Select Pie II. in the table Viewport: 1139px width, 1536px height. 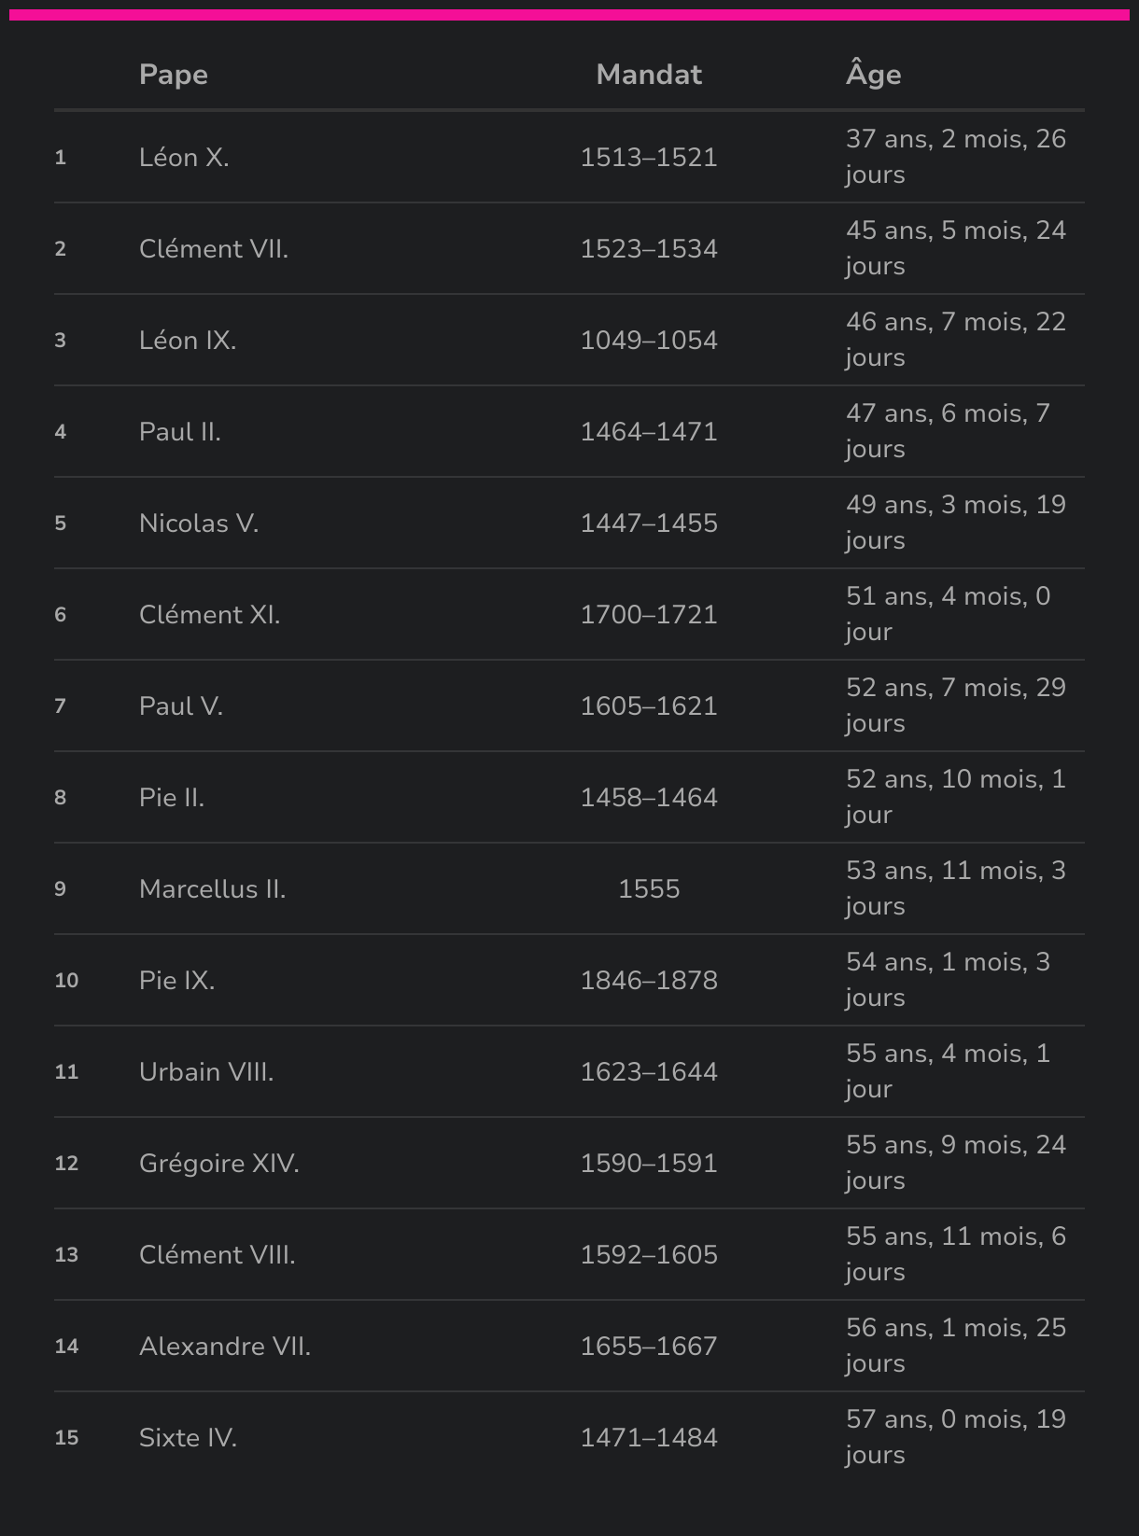click(172, 797)
